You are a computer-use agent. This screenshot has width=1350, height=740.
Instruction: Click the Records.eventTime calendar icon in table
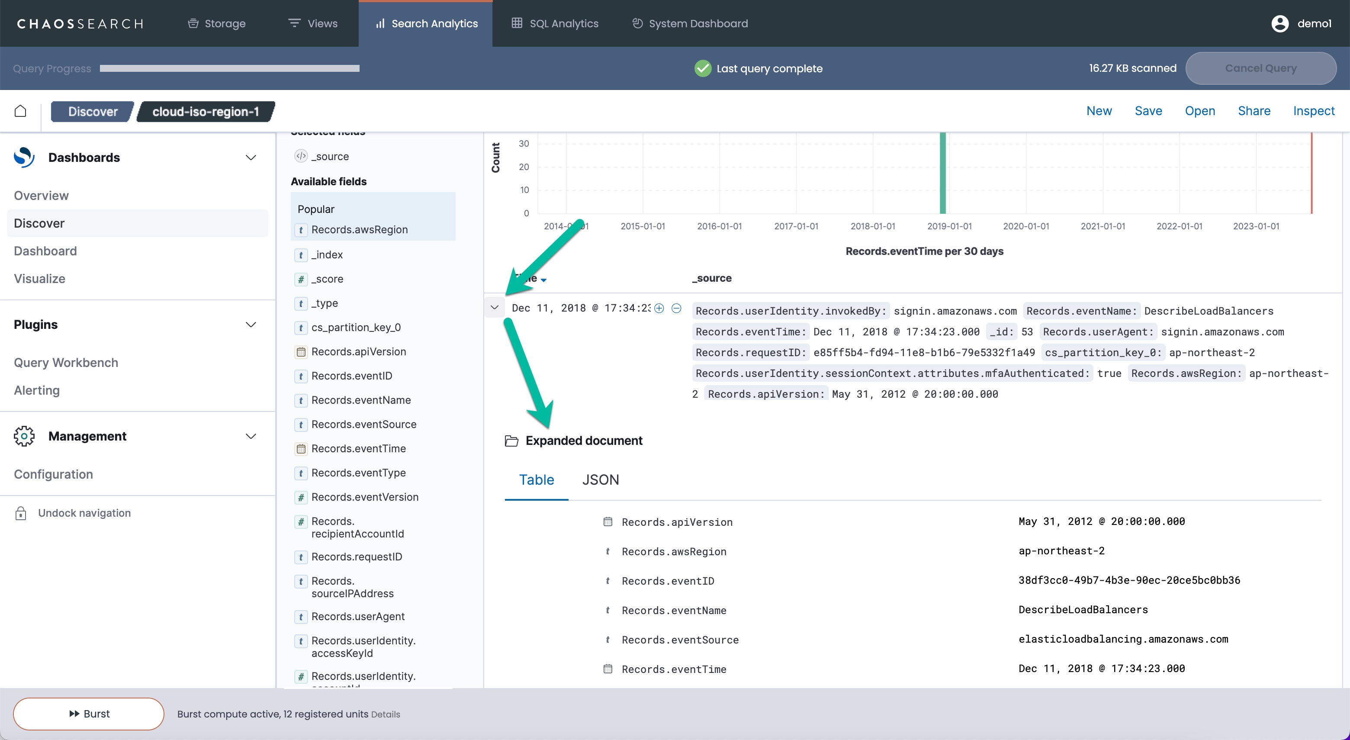pyautogui.click(x=608, y=669)
